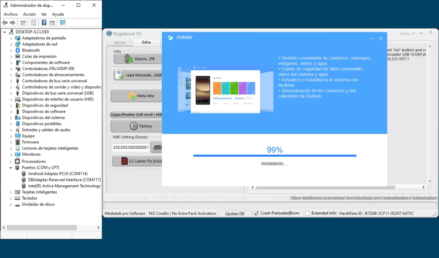Open the Archivo menu
439x258 pixels.
11,14
